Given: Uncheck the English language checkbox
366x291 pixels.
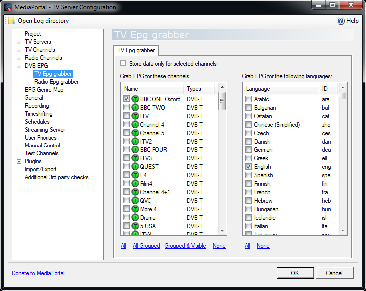Looking at the screenshot, I should tap(248, 167).
